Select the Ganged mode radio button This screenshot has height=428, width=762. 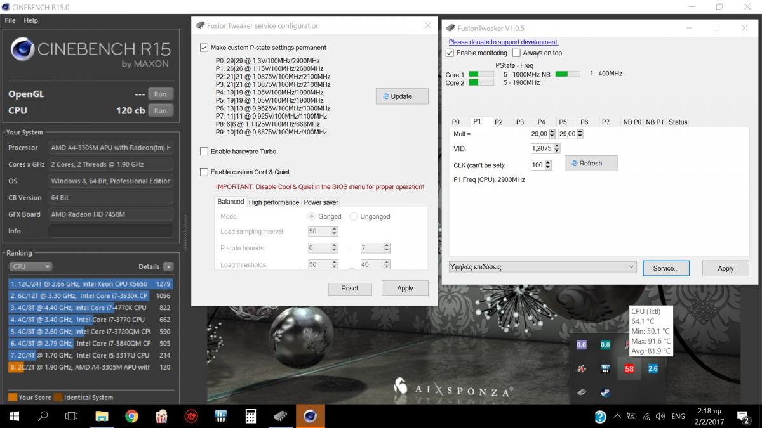tap(311, 216)
